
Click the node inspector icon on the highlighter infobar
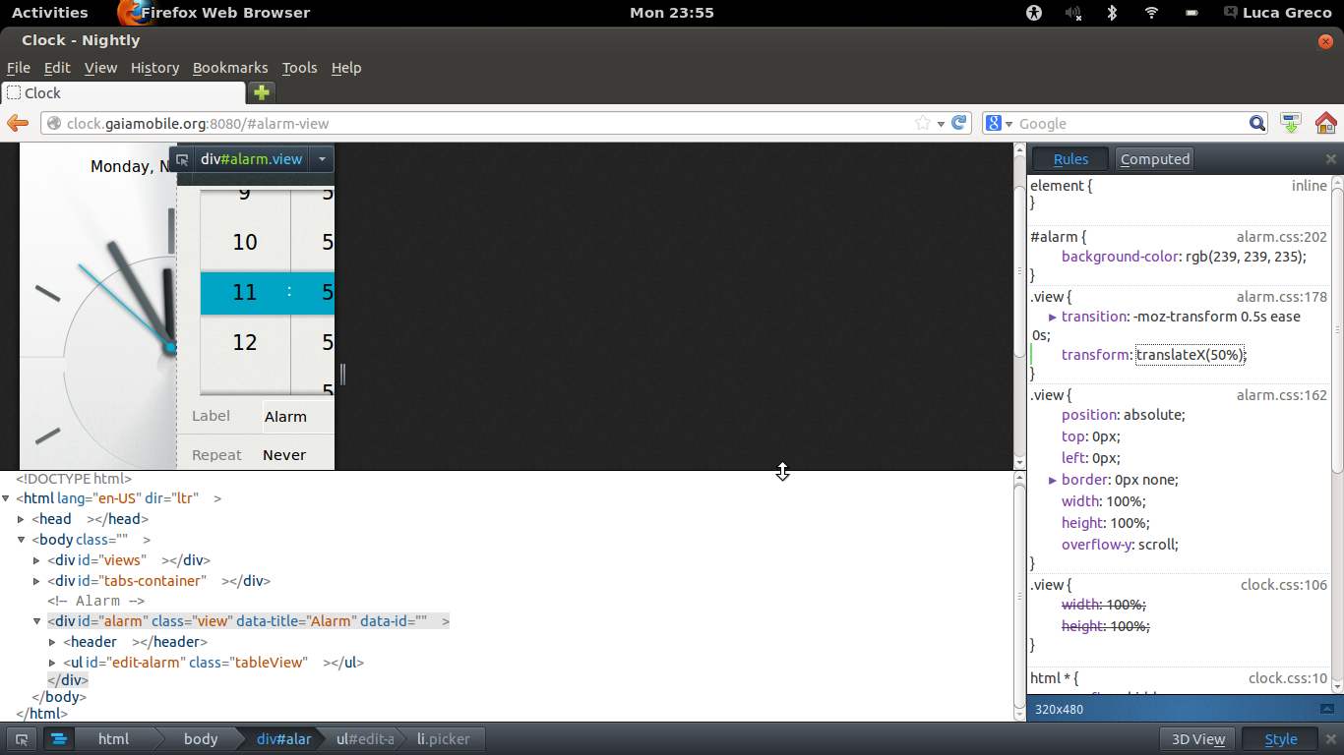(182, 159)
